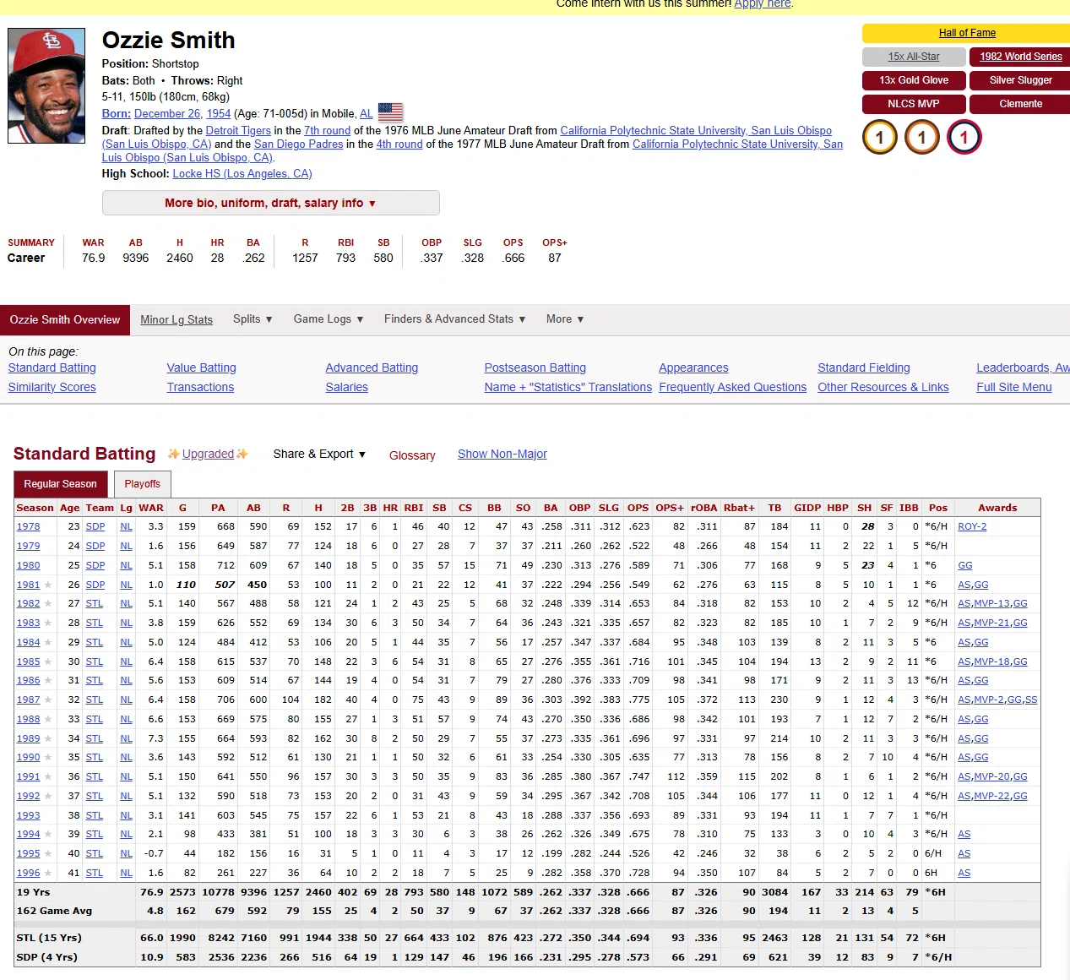This screenshot has width=1070, height=980.
Task: Open Similarity Scores link
Action: tap(52, 387)
